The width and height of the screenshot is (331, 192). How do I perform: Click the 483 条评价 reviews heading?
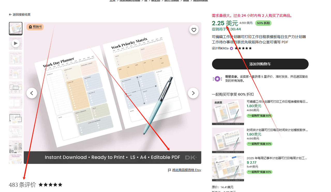point(22,185)
